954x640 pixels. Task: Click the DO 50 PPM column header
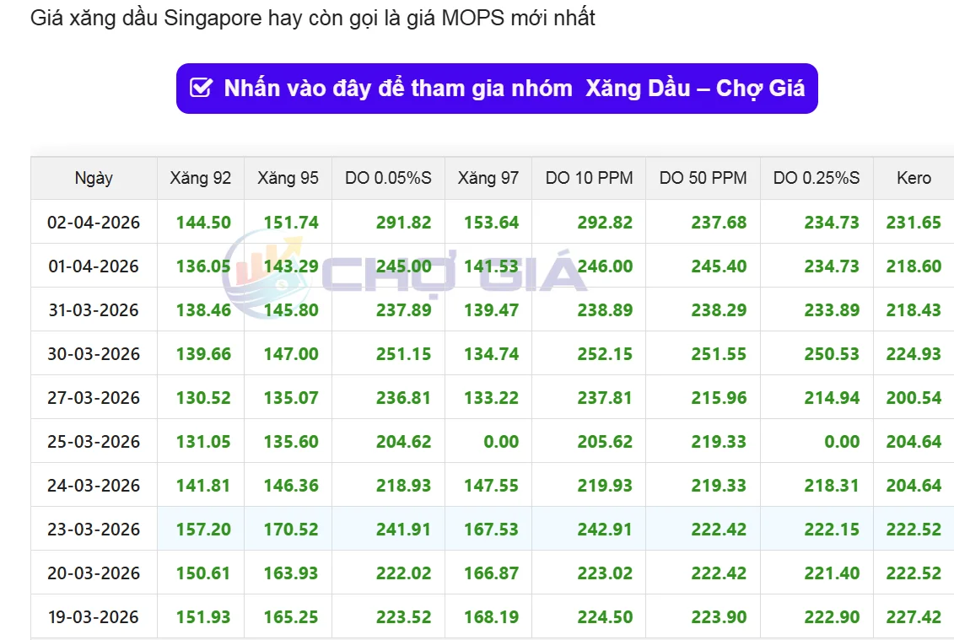[x=703, y=178]
